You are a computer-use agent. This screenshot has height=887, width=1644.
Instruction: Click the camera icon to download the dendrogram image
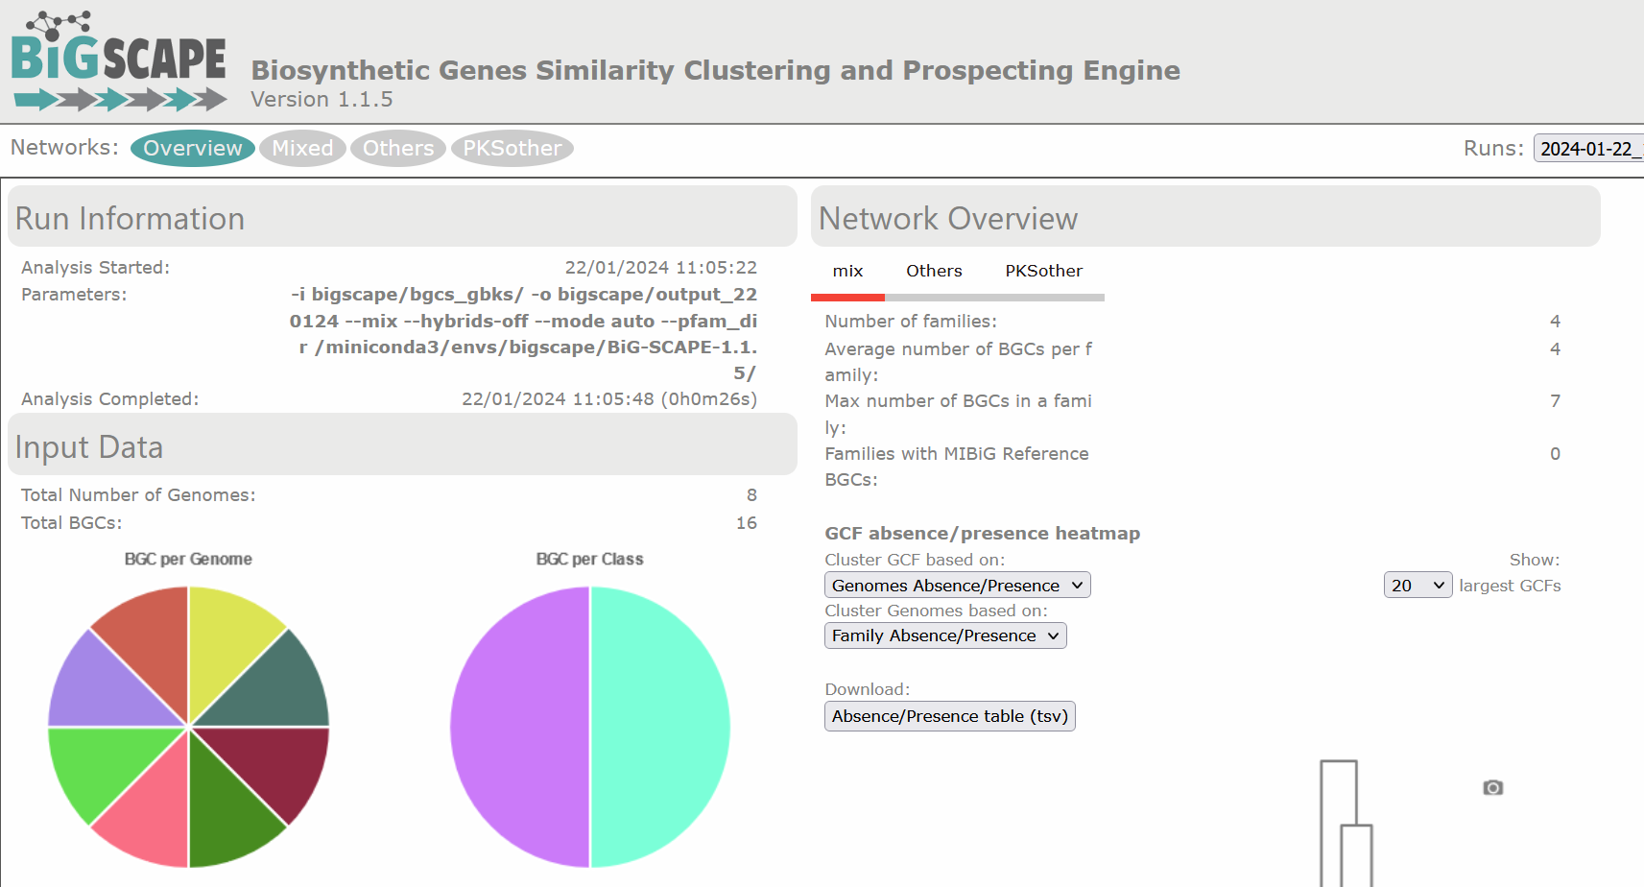(1492, 787)
